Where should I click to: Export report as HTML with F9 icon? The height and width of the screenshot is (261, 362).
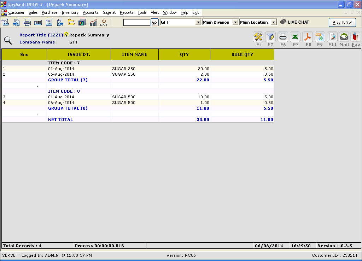coord(320,37)
